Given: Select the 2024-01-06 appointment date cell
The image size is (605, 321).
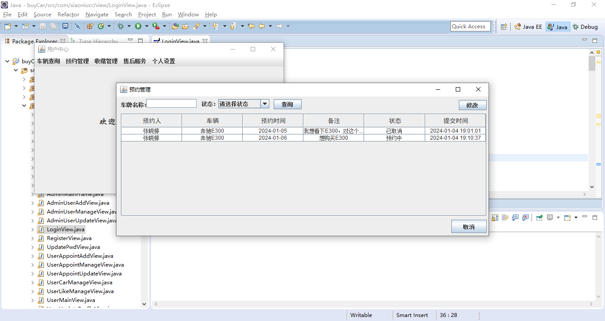Looking at the screenshot, I should click(273, 138).
